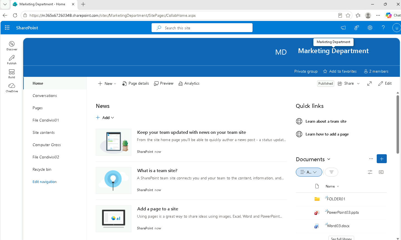Image resolution: width=401 pixels, height=240 pixels.
Task: Open OneDrive in the left rail
Action: pyautogui.click(x=12, y=88)
